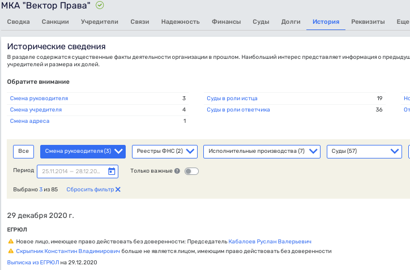Click the help question mark near Только важные

(177, 171)
